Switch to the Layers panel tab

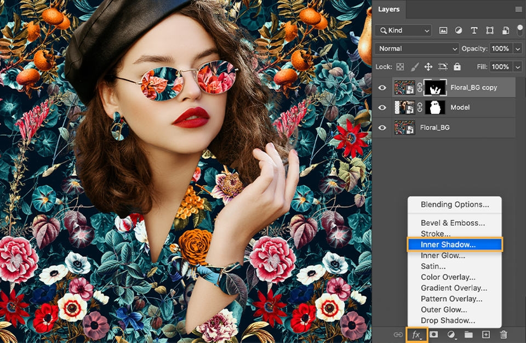click(x=390, y=9)
